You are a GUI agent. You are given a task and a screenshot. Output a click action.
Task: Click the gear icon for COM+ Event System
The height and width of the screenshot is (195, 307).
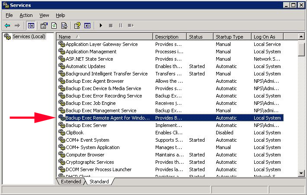click(x=62, y=140)
